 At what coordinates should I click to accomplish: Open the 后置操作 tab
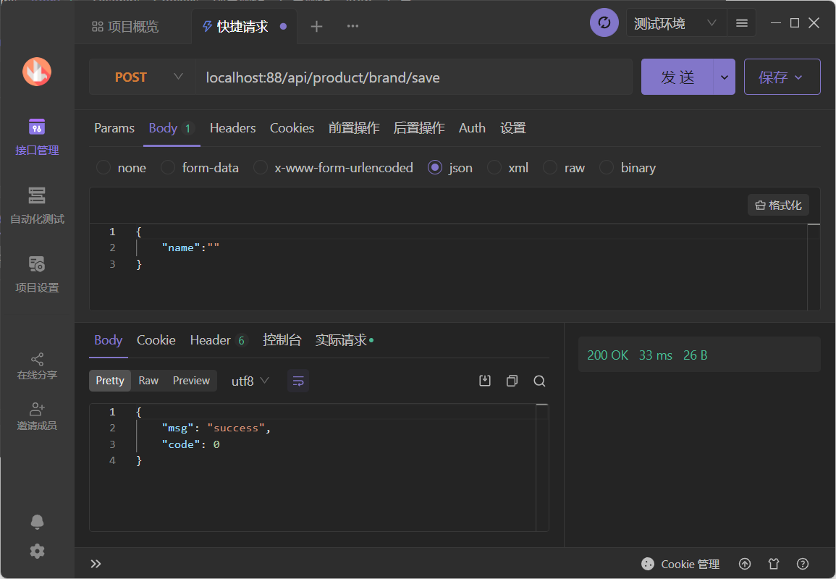418,129
